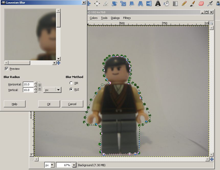
Task: Click the preview scroll-left arrow
Action: (x=6, y=63)
